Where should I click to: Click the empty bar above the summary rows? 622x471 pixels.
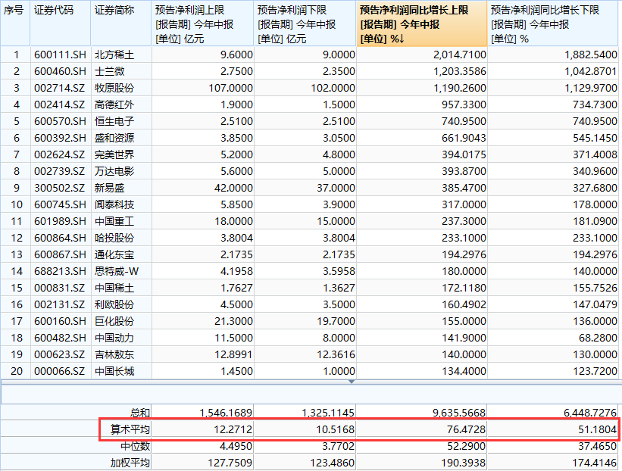point(311,395)
